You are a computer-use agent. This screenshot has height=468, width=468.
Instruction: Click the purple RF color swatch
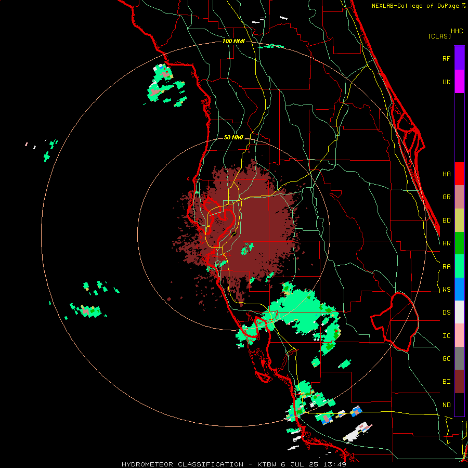[x=459, y=58]
